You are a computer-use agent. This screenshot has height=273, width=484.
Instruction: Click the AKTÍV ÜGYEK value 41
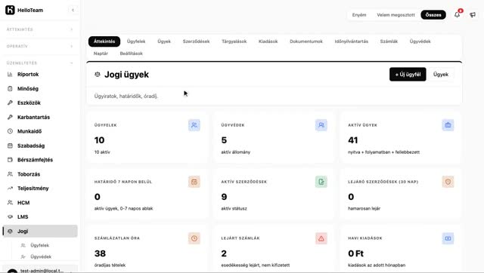pyautogui.click(x=353, y=140)
